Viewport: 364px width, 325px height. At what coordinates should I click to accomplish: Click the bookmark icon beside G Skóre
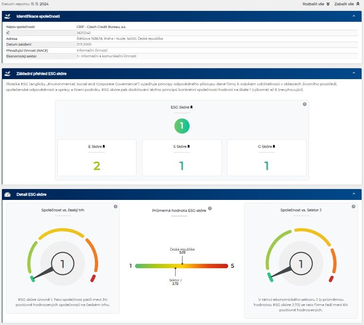pyautogui.click(x=274, y=146)
